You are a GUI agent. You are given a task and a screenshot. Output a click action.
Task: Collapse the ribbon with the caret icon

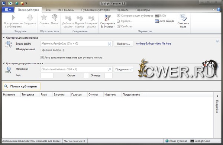tap(213, 10)
